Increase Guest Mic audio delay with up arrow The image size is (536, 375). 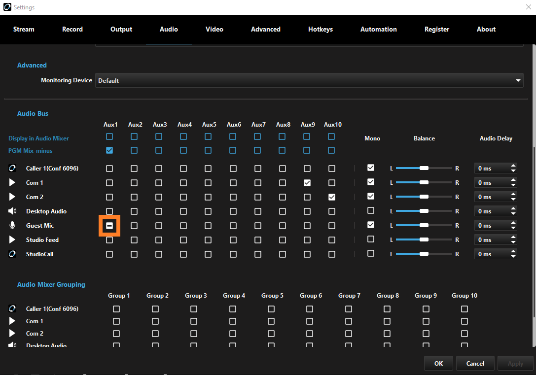(513, 223)
